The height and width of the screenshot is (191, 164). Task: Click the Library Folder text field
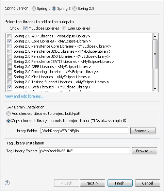point(84,131)
